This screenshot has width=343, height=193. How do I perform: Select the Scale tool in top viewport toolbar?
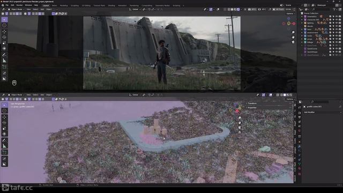[x=4, y=43]
